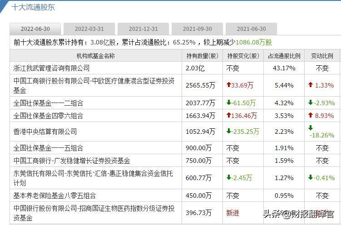
Task: Click holding amount 2.03亿
Action: pyautogui.click(x=195, y=68)
